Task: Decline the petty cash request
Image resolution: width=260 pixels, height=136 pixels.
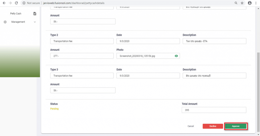Action: [x=213, y=126]
